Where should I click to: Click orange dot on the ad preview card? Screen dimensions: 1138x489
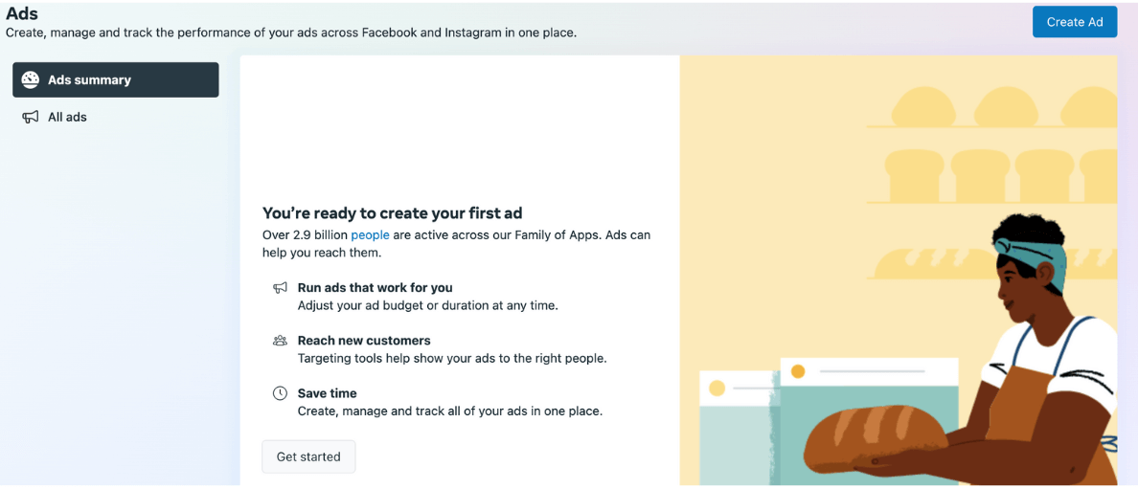798,371
